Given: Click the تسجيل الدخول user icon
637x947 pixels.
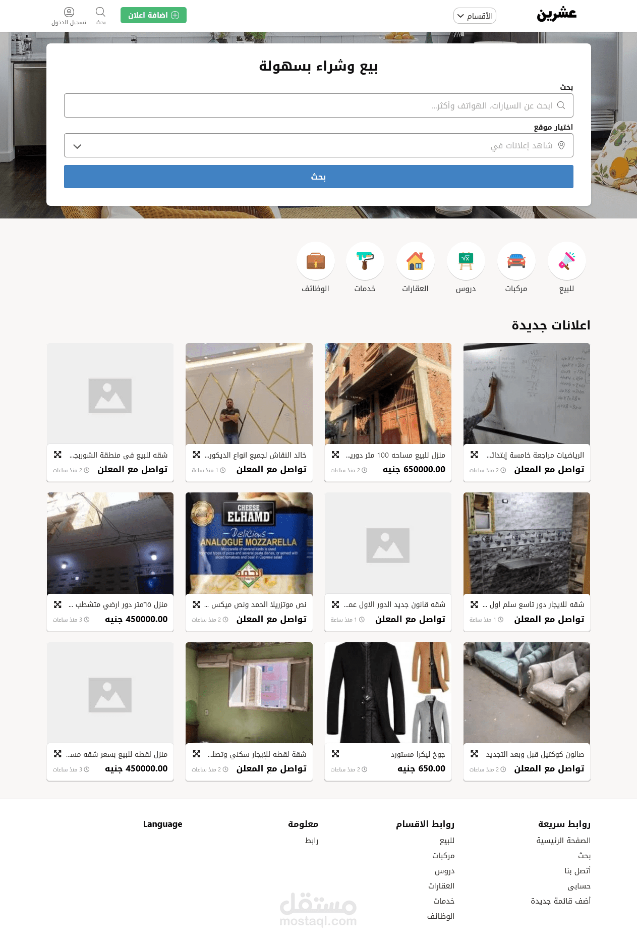Looking at the screenshot, I should coord(69,12).
